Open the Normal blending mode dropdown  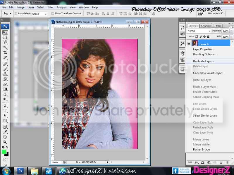(199, 31)
